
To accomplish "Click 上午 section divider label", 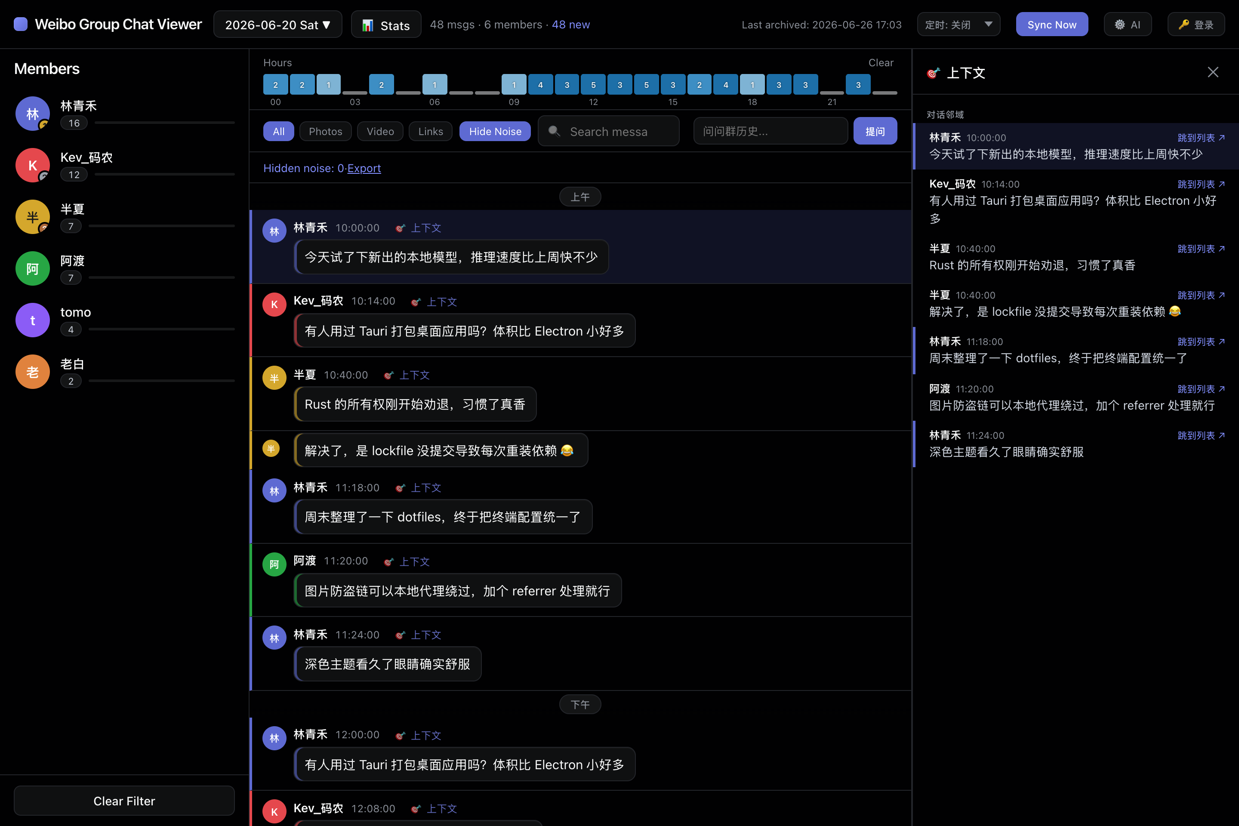I will [580, 197].
